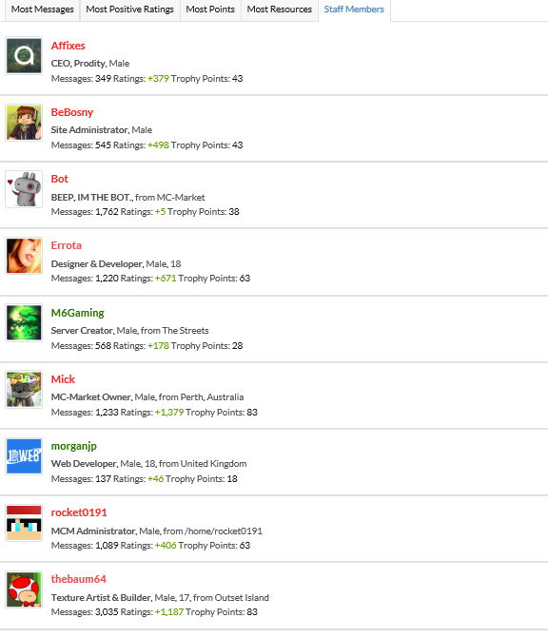Screen dimensions: 548x637
Task: Visit the BeBosny username link
Action: point(72,112)
